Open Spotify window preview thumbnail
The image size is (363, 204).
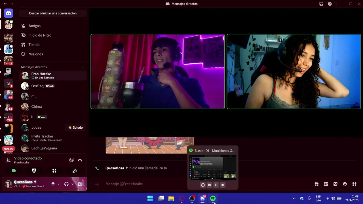click(x=213, y=168)
